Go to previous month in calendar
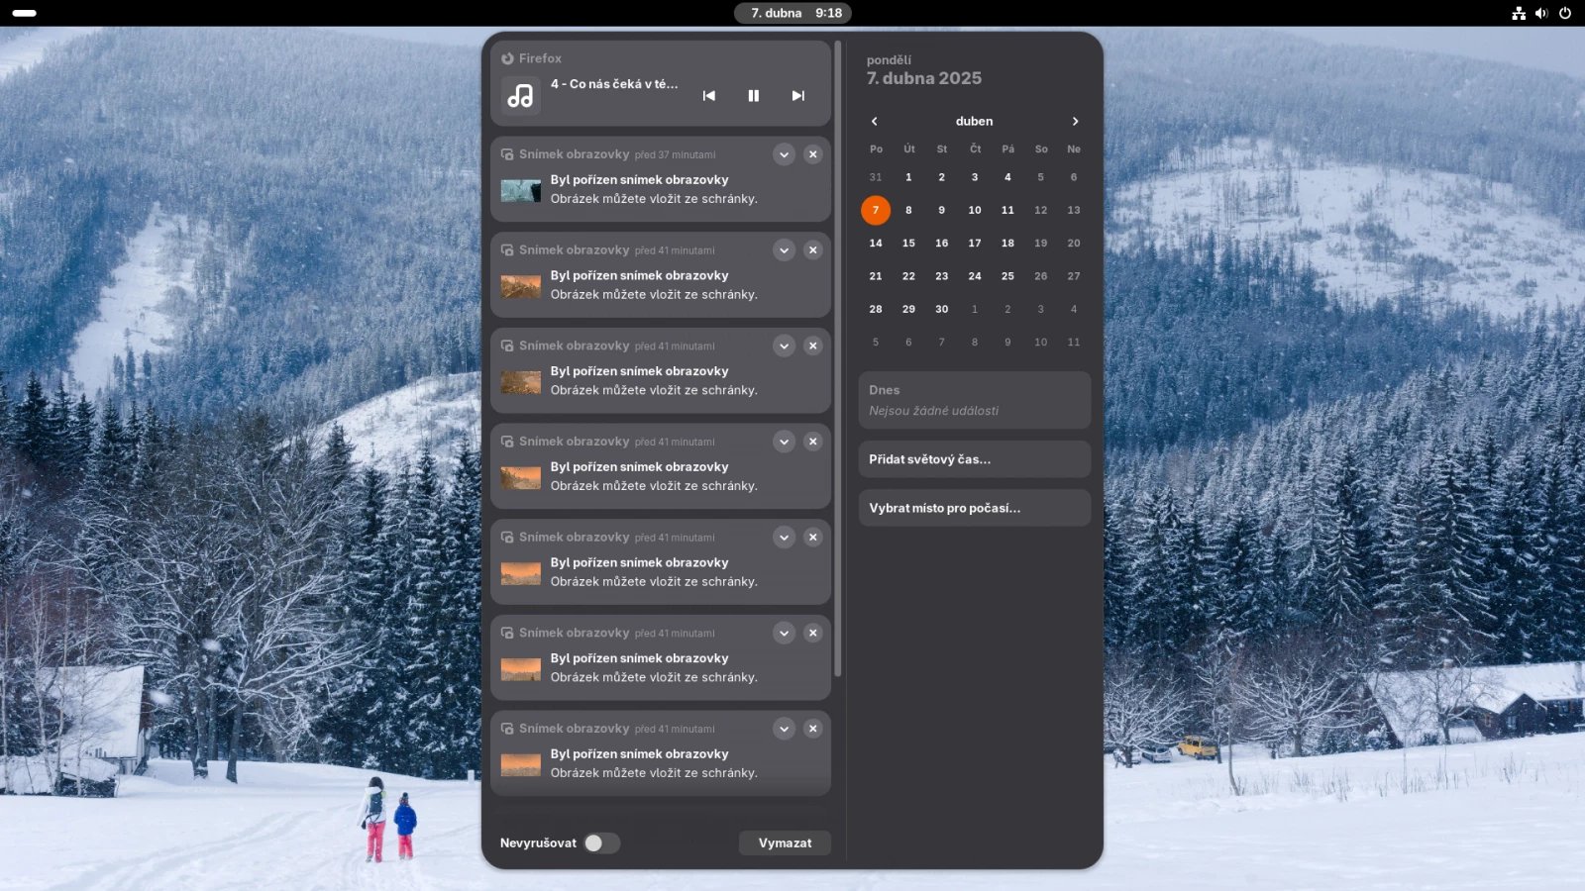 (874, 121)
